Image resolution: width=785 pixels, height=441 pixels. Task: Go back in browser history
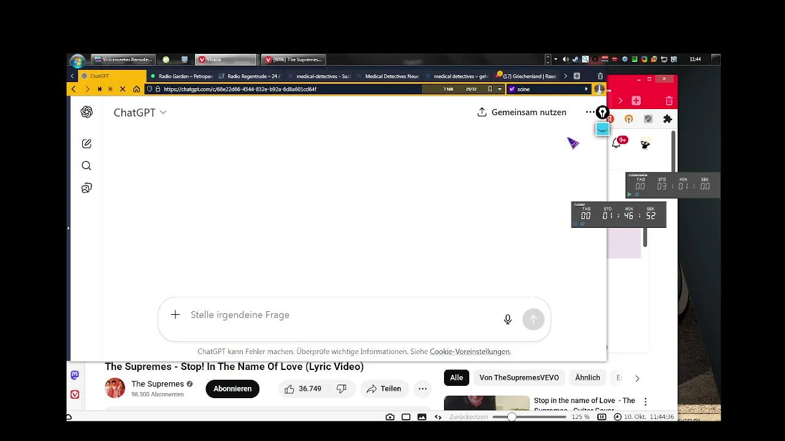click(x=74, y=89)
